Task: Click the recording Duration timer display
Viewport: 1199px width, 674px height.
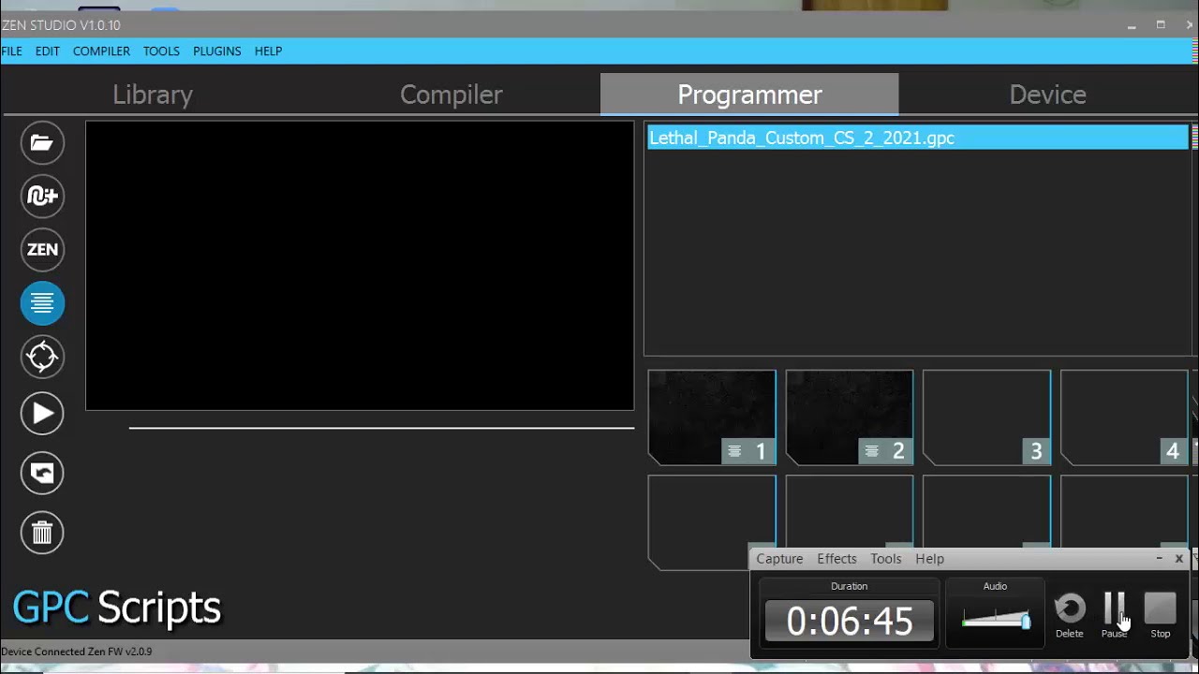Action: coord(850,621)
